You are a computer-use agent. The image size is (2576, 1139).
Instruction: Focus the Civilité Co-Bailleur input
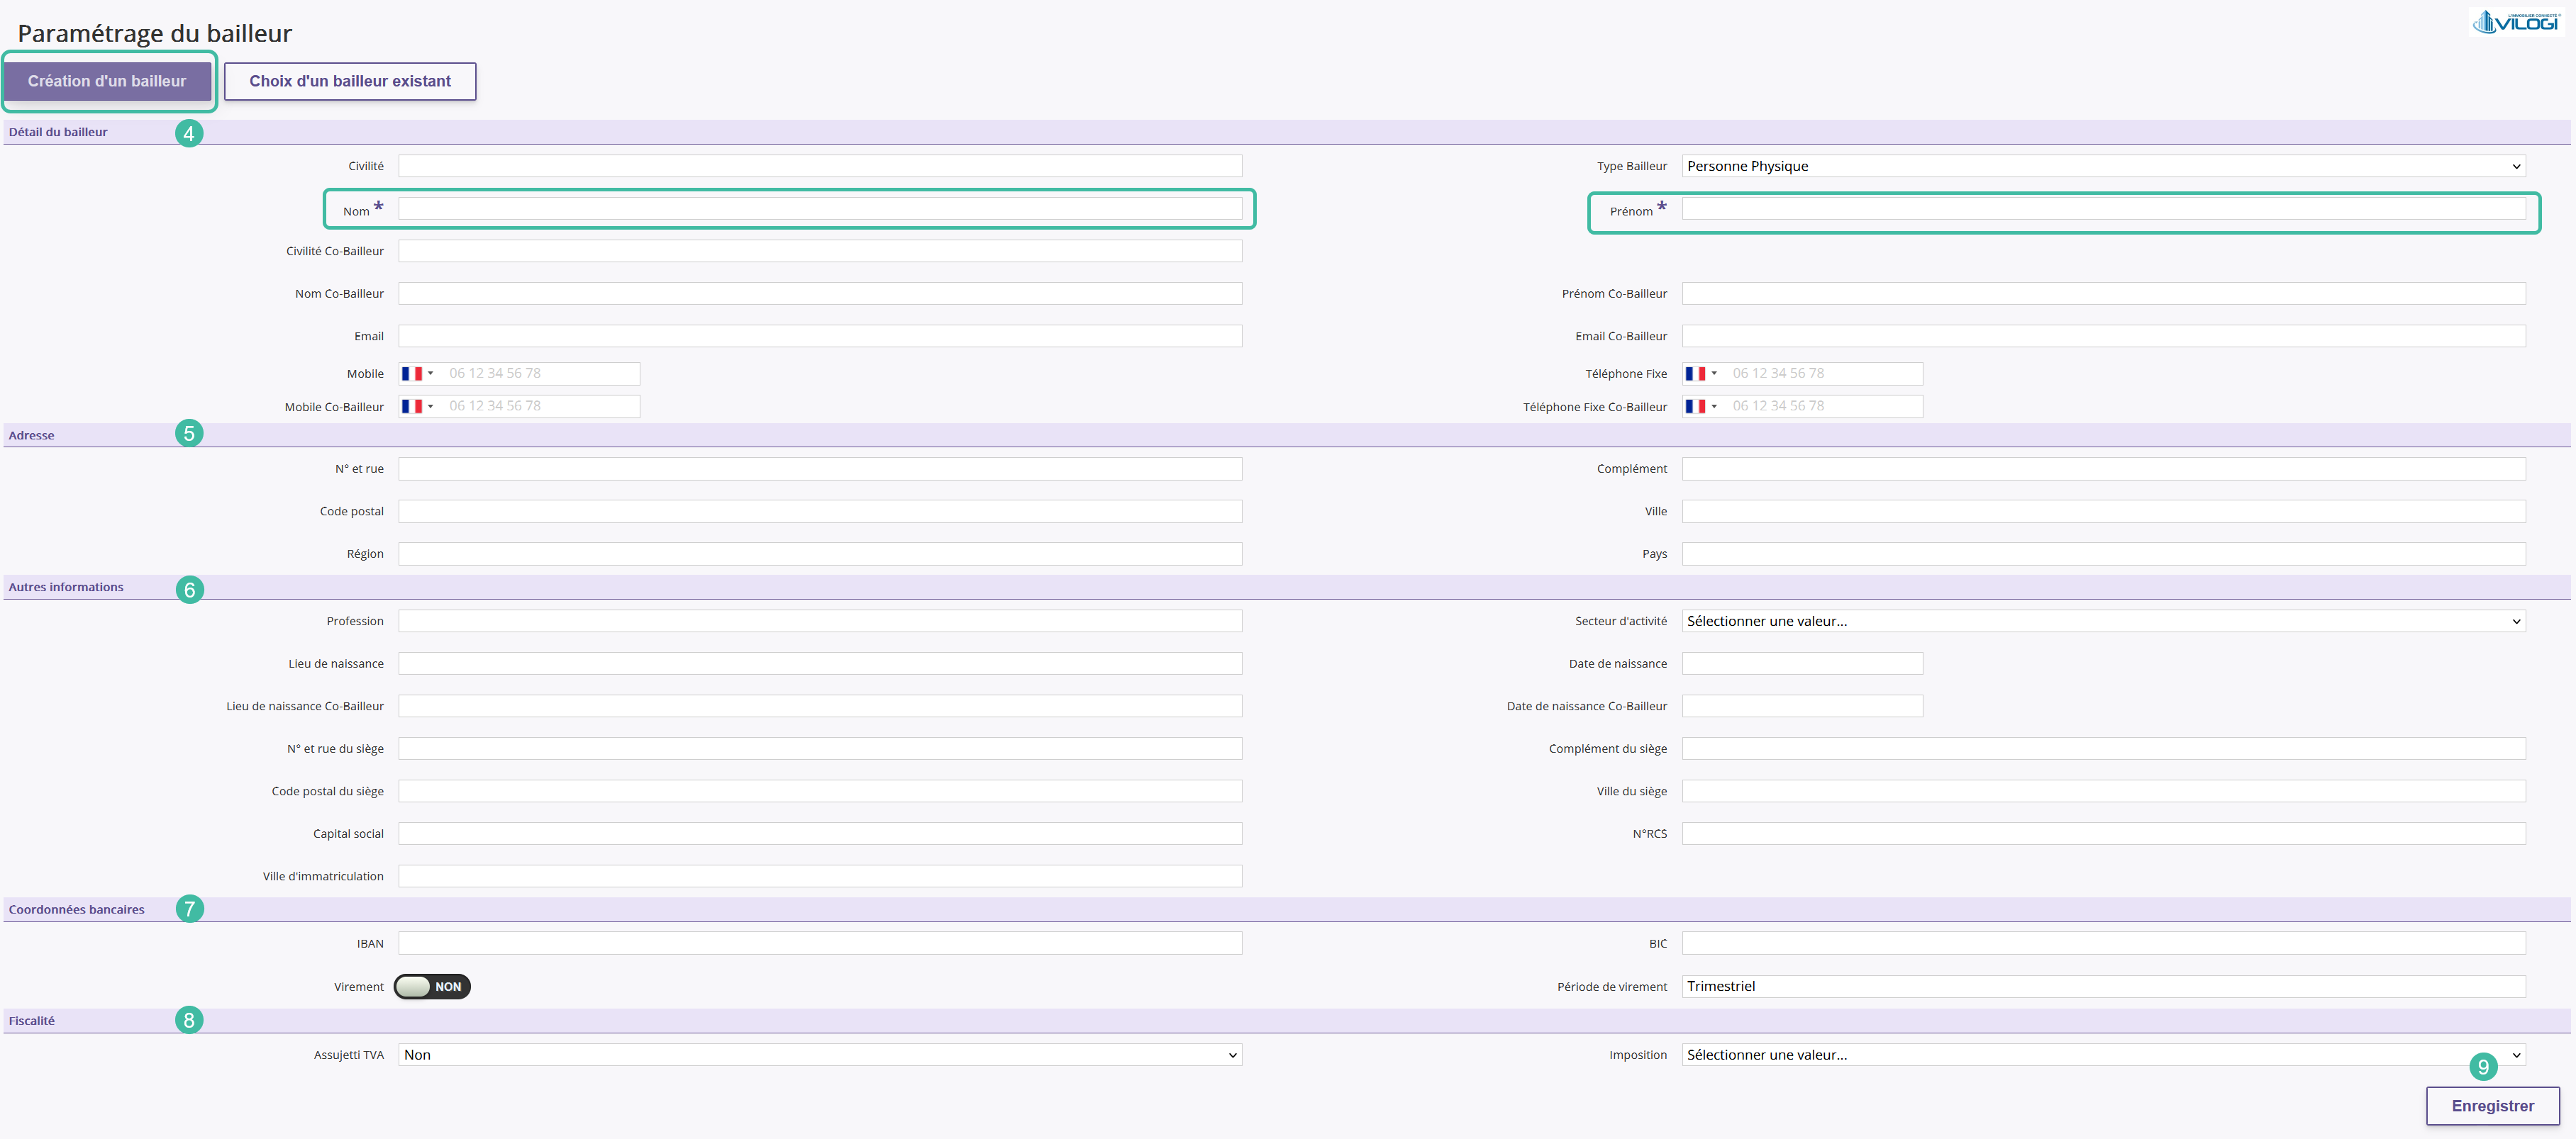click(x=820, y=251)
